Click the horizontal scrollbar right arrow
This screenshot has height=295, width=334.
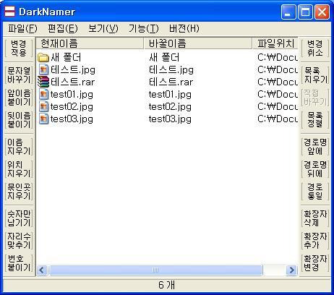291,270
